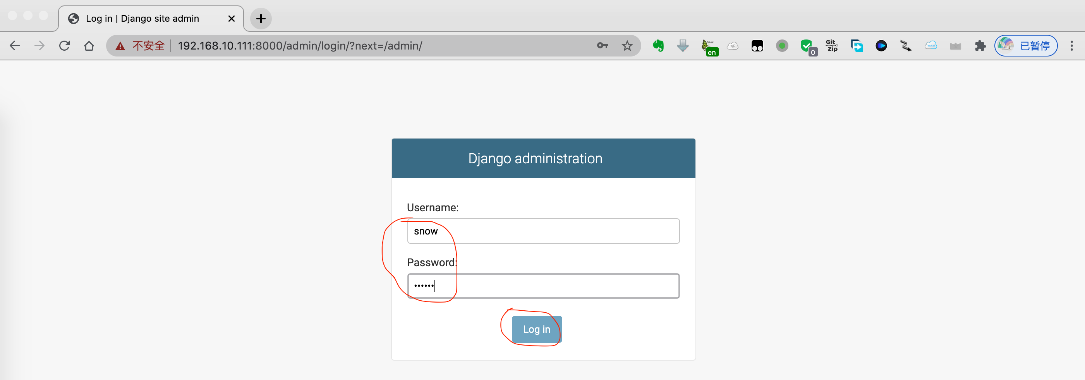Bookmark this page with the star icon
This screenshot has height=380, width=1085.
pos(627,45)
